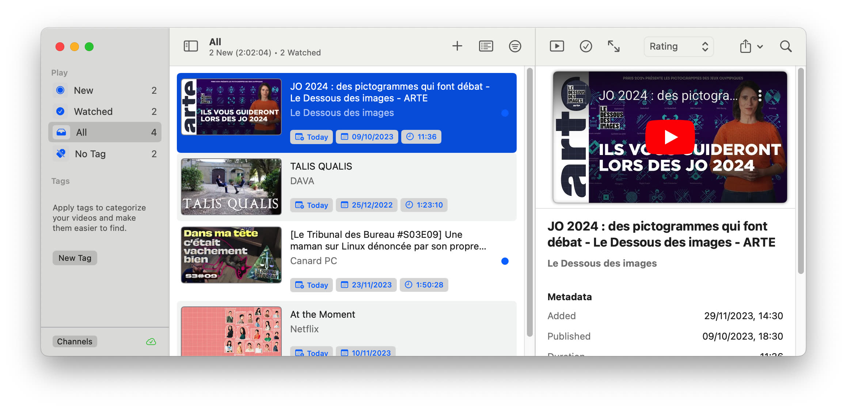Click the All inbox tray icon

pos(61,132)
